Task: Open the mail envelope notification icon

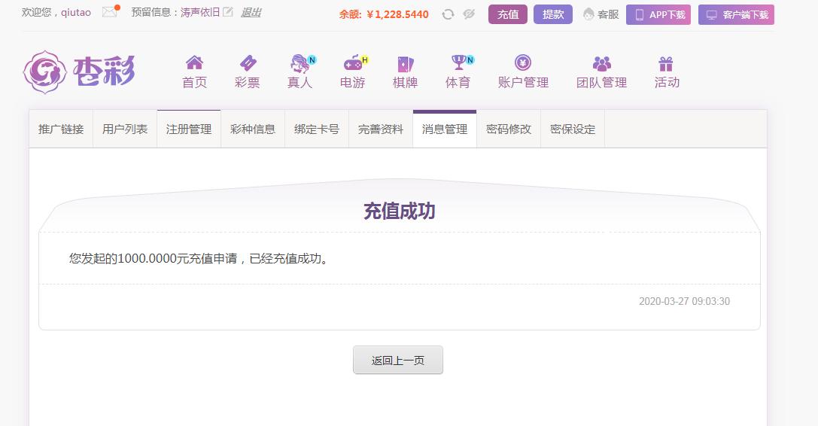Action: [110, 11]
